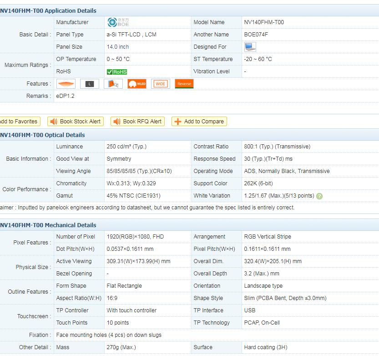Click the Landscape type orientation value
Viewport: 379px width, 356px height.
[263, 286]
